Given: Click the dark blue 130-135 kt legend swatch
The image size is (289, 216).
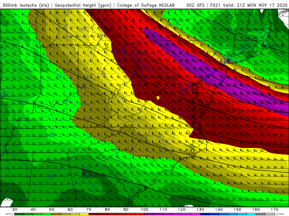Looking at the screenshot, I should (x=205, y=214).
